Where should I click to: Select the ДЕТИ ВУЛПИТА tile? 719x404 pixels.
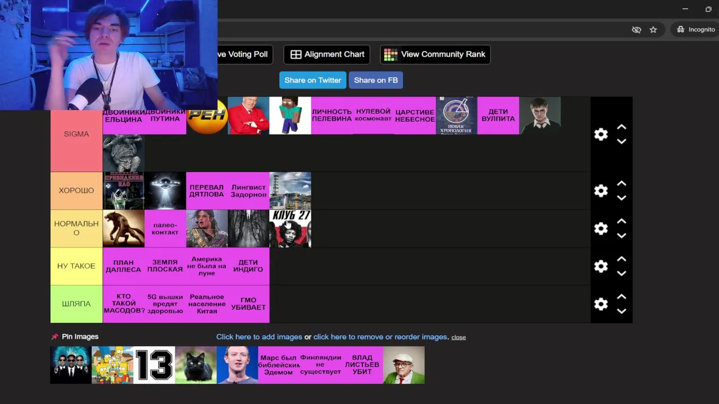click(x=498, y=116)
